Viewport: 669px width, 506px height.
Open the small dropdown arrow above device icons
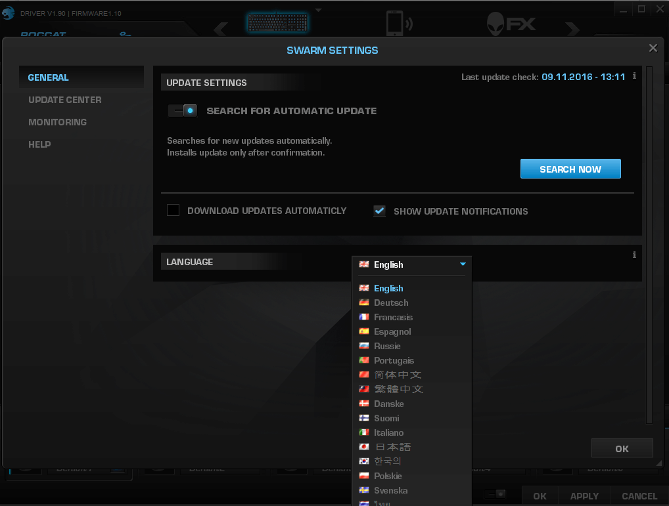(x=318, y=9)
